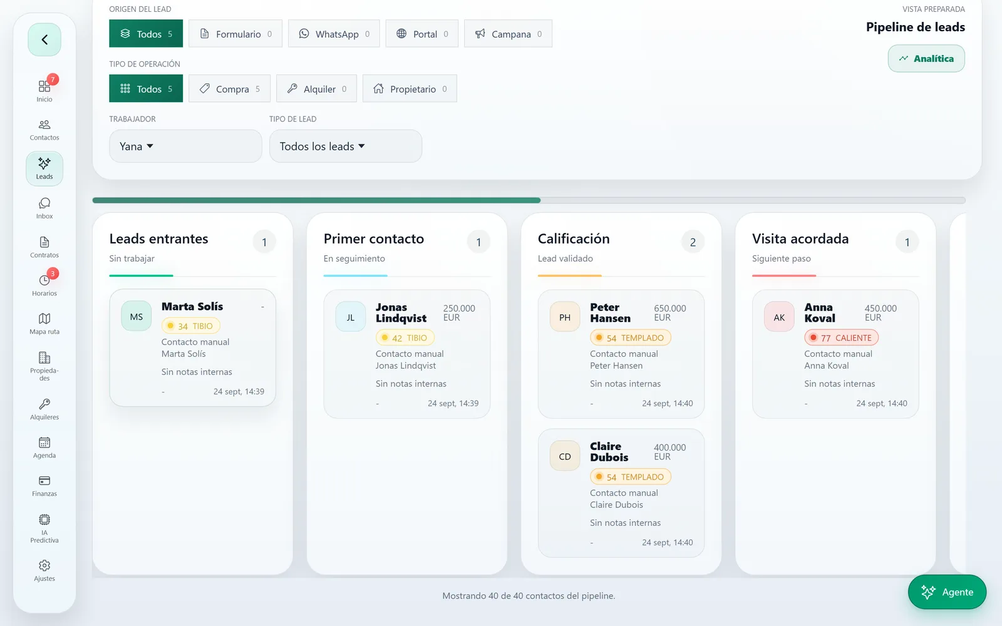The image size is (1002, 626).
Task: Open Mapa ruta in the sidebar
Action: (x=44, y=324)
